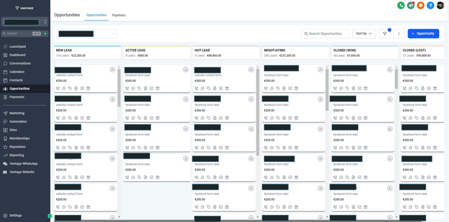Click the CLOSED (WON) column scrollbar thumb
The width and height of the screenshot is (449, 222).
pyautogui.click(x=396, y=79)
